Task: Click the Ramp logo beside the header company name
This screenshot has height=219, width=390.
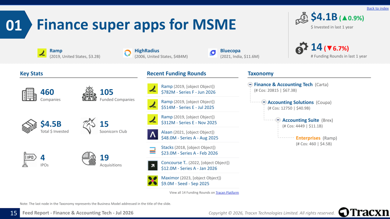Action: tap(42, 53)
